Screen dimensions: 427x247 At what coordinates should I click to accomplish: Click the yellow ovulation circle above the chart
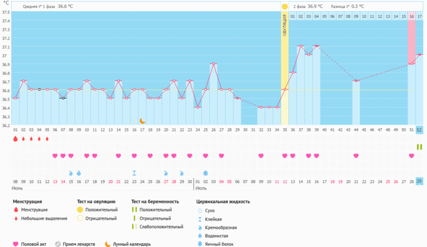(x=284, y=7)
